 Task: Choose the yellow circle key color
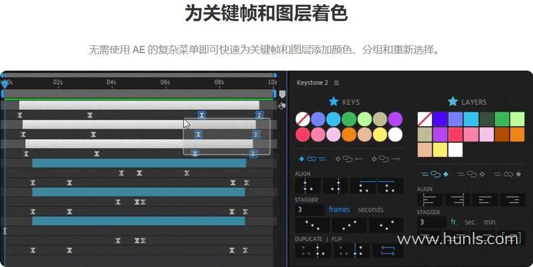pyautogui.click(x=380, y=135)
